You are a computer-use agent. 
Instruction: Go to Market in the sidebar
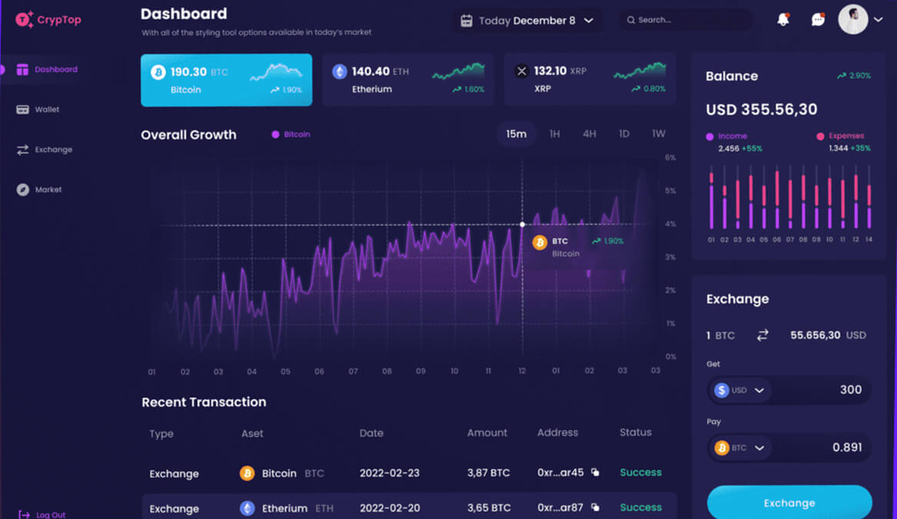coord(48,190)
